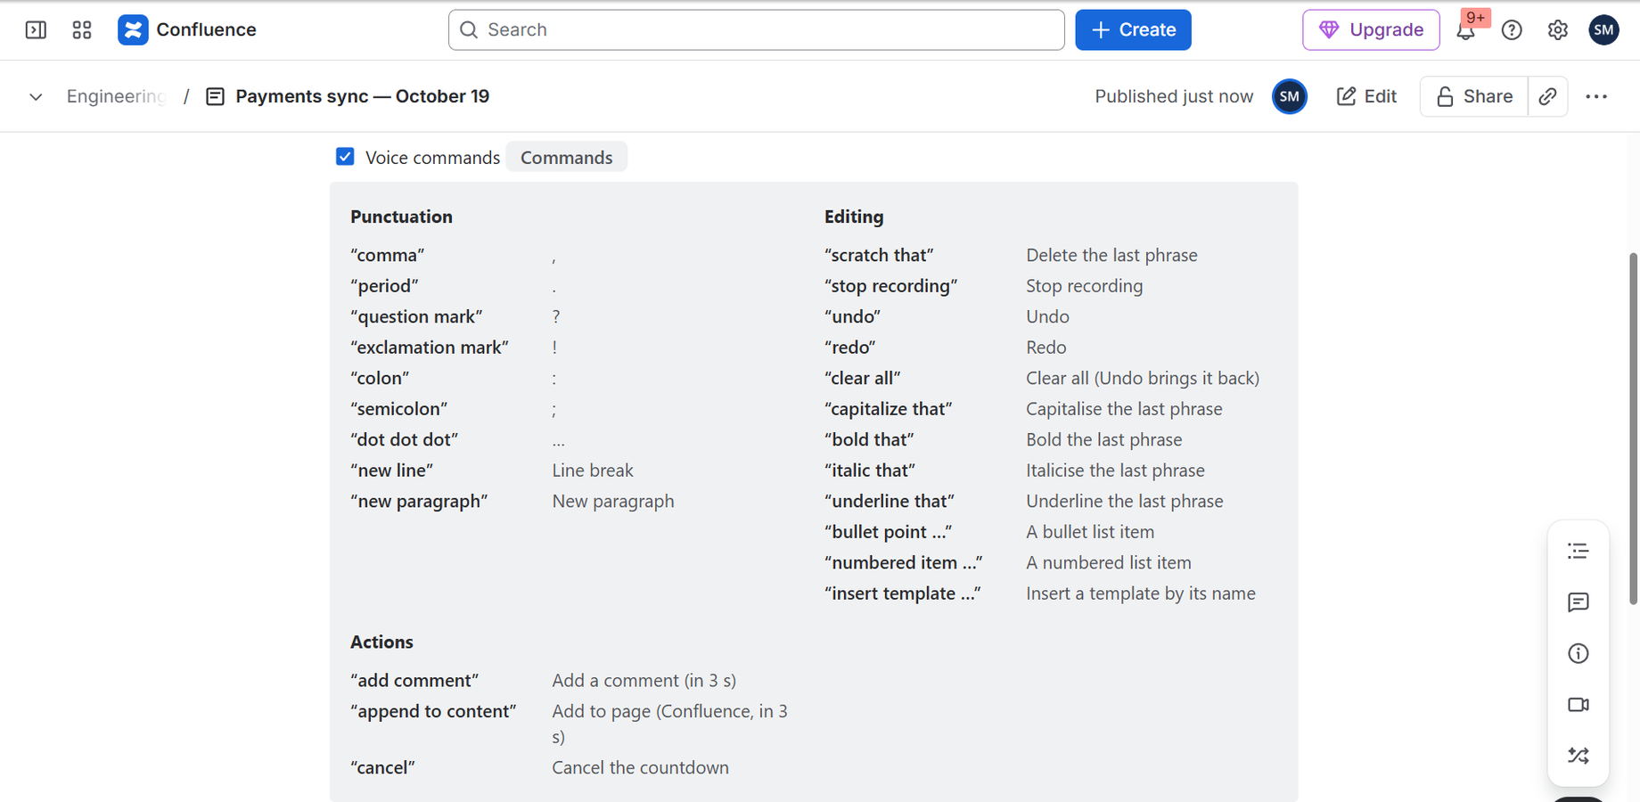Click the Punctuation heading
1640x802 pixels.
click(x=401, y=217)
